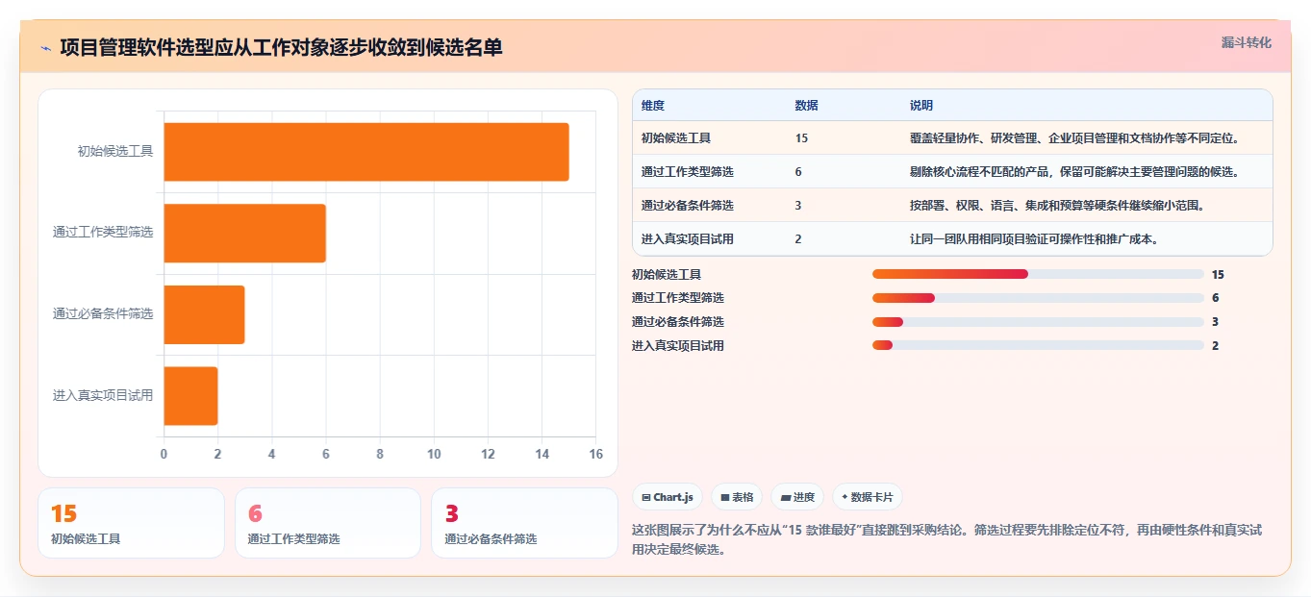Image resolution: width=1311 pixels, height=597 pixels.
Task: Click the summary paragraph starting 这张图展示了
Action: click(x=946, y=540)
